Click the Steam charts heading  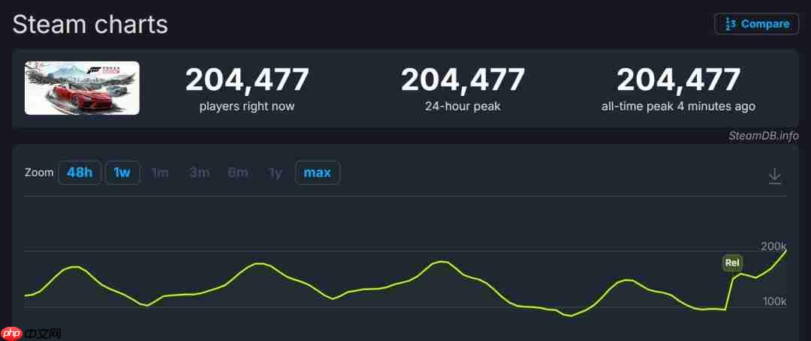(x=91, y=24)
